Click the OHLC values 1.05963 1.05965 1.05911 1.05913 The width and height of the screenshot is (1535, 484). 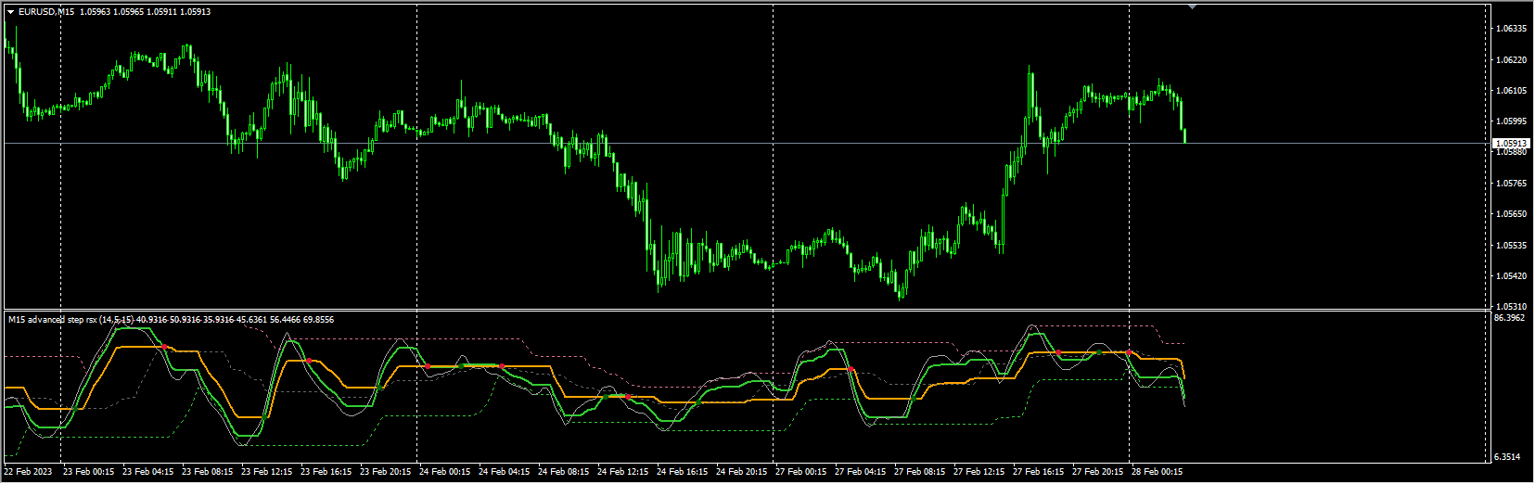tap(145, 12)
